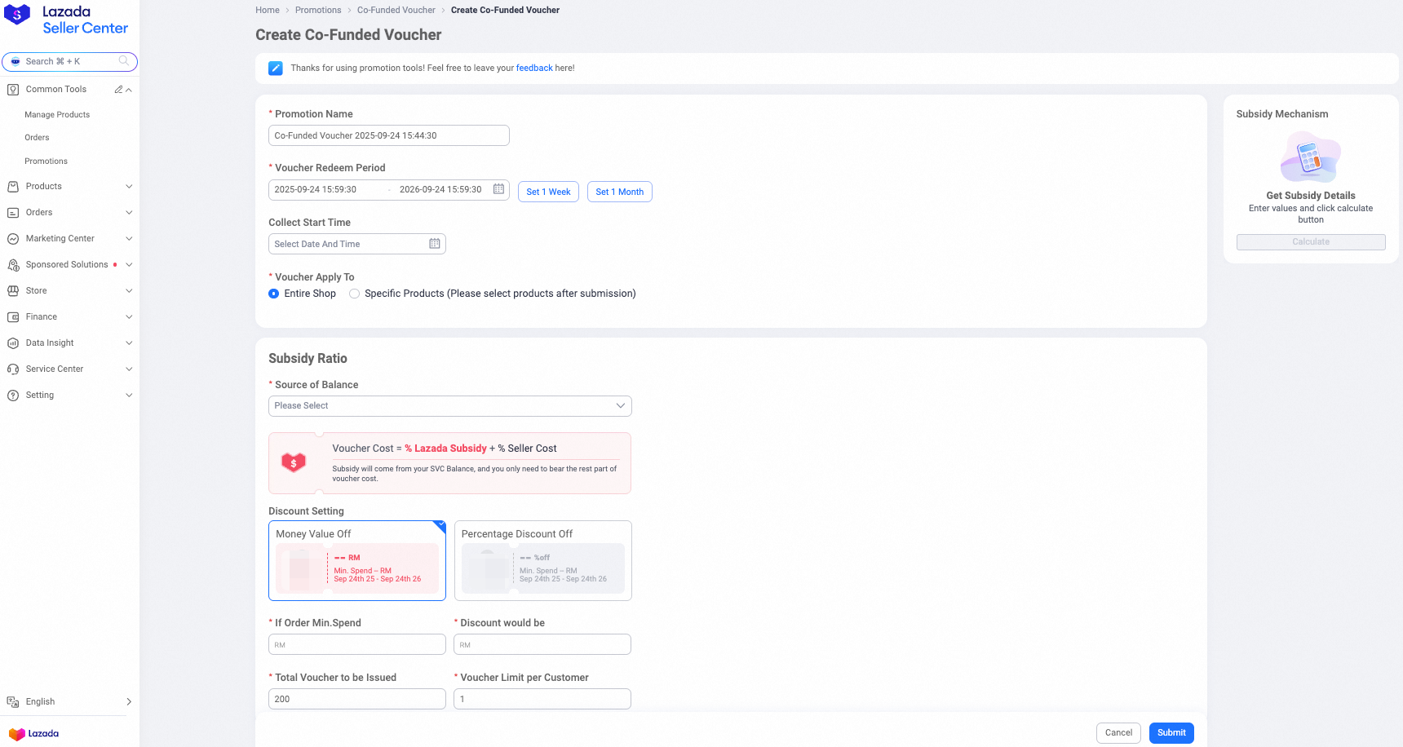Click the If Order Min.Spend field
Screen dimensions: 1403x747
357,645
